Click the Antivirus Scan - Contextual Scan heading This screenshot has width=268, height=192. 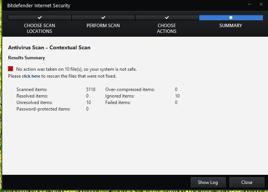pos(49,48)
